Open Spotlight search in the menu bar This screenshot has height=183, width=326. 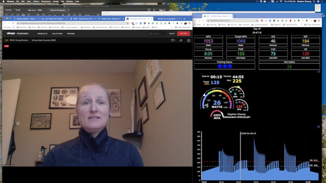click(314, 1)
